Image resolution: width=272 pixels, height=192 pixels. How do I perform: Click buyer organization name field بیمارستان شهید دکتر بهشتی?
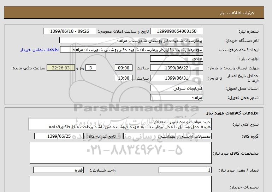[131, 40]
